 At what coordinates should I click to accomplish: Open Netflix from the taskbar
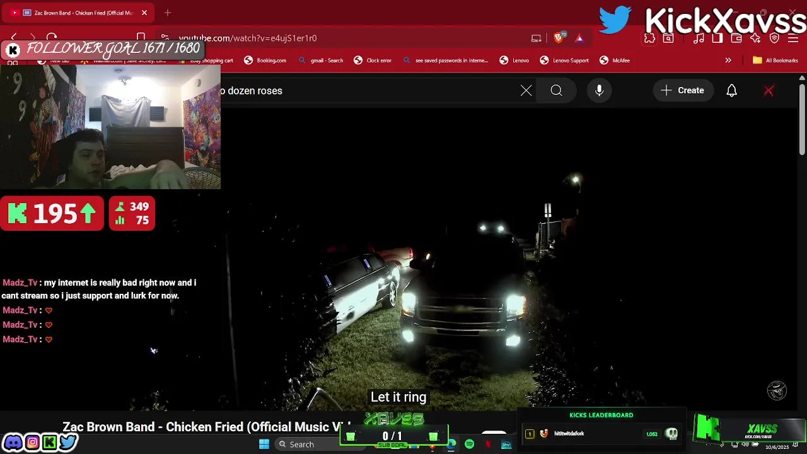coord(488,445)
